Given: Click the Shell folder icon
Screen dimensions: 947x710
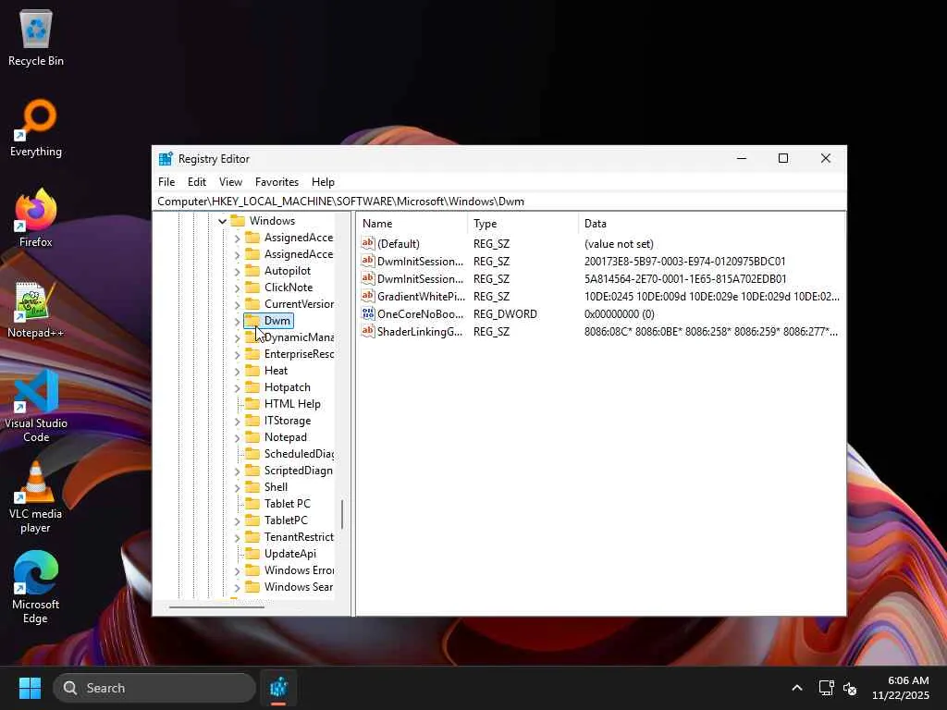Looking at the screenshot, I should click(252, 486).
